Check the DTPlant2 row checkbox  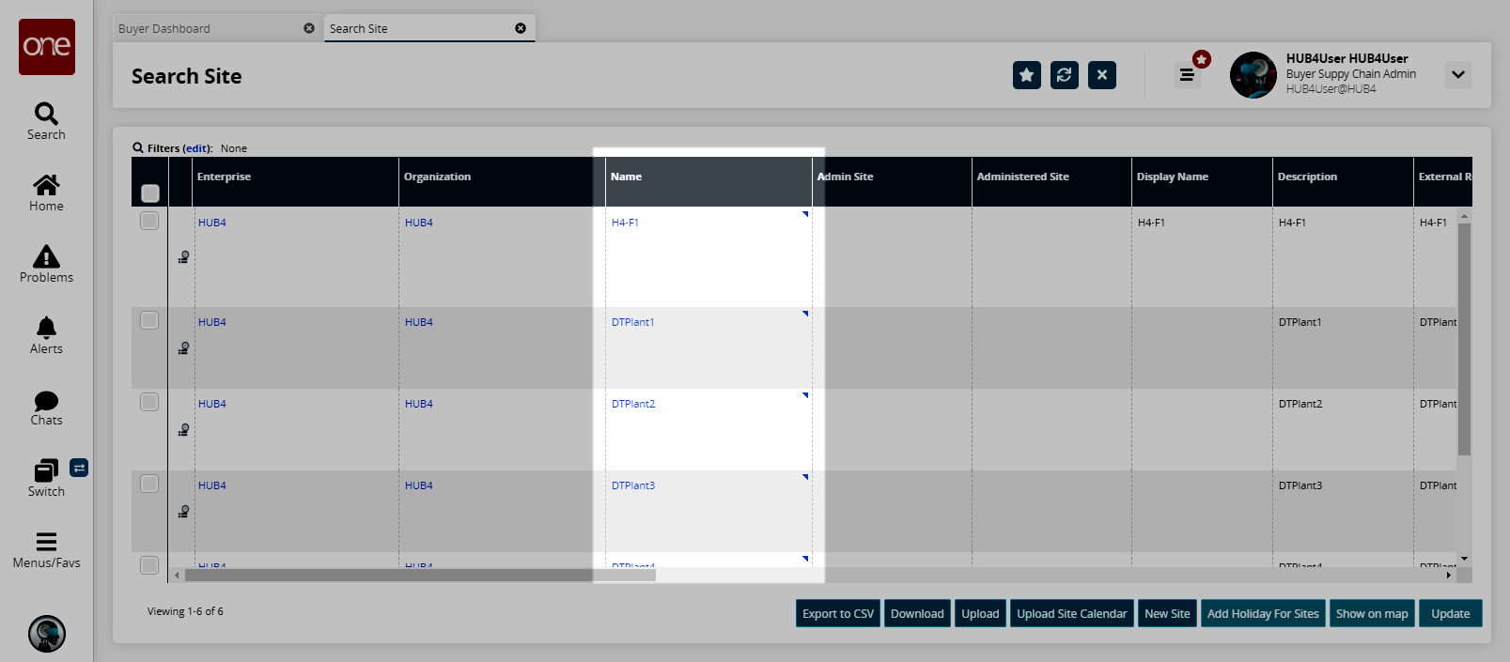point(149,402)
